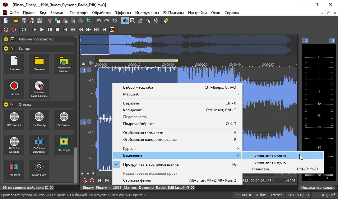Click the Open folder toolbar icon

pos(16,21)
